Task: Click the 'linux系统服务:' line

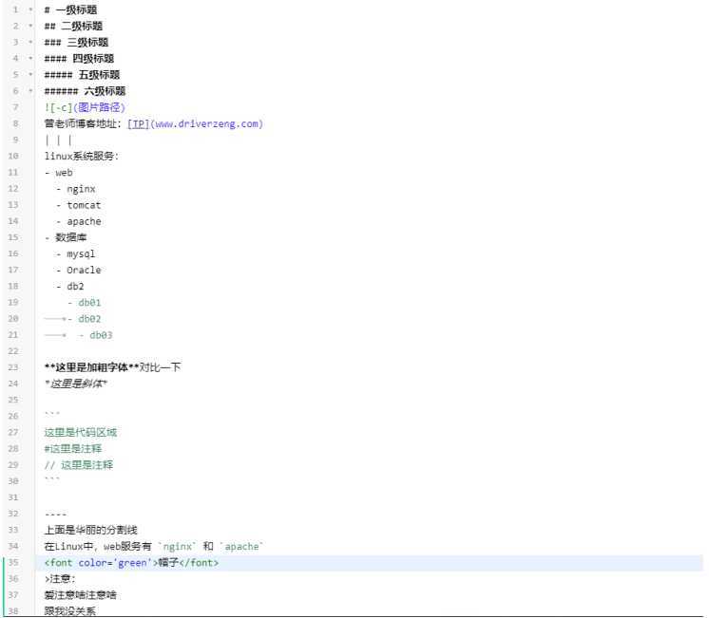Action: click(82, 157)
